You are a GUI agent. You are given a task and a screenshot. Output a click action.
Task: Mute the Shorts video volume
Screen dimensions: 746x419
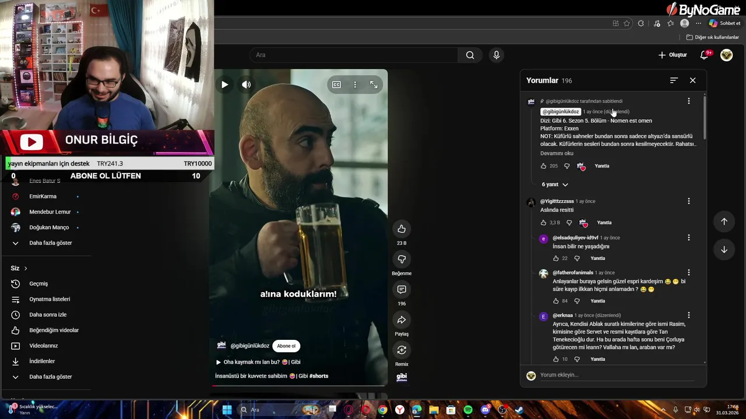[x=247, y=84]
